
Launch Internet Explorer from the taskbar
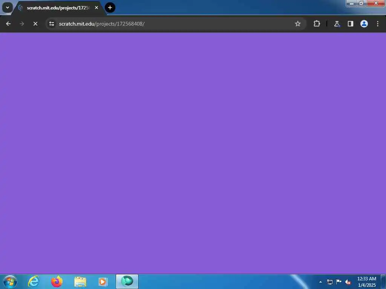(34, 281)
